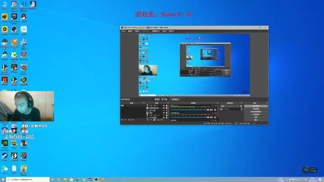324x182 pixels.
Task: Remove selected scene with minus icon
Action: click(x=125, y=120)
